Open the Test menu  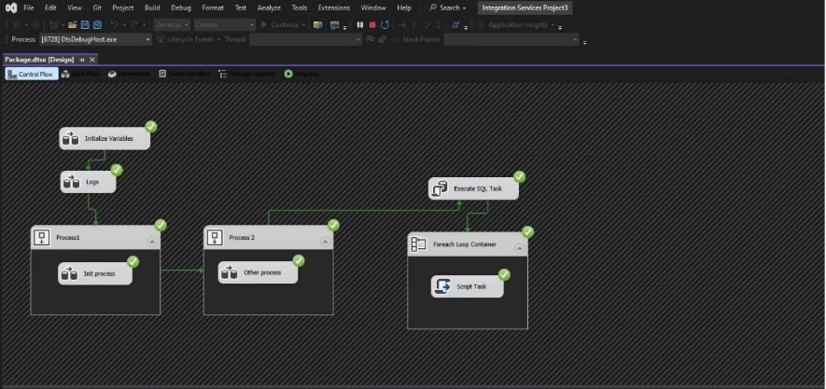(x=240, y=7)
